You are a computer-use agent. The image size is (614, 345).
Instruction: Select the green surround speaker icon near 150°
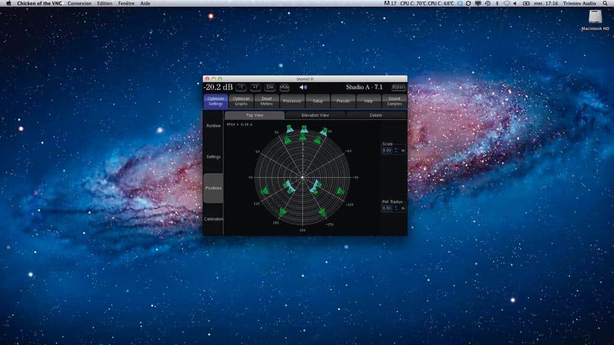coord(283,211)
